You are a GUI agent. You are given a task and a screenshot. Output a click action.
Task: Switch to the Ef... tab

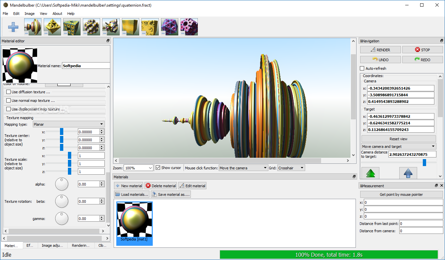point(30,245)
